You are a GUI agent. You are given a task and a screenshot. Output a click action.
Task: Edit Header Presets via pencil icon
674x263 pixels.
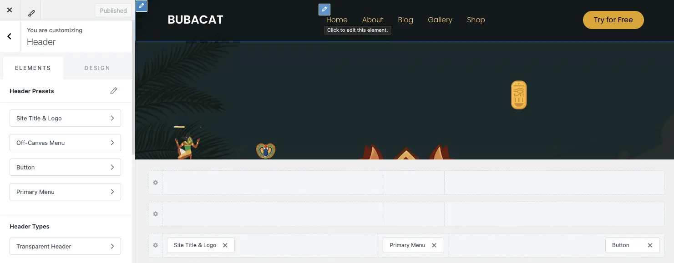click(x=114, y=91)
